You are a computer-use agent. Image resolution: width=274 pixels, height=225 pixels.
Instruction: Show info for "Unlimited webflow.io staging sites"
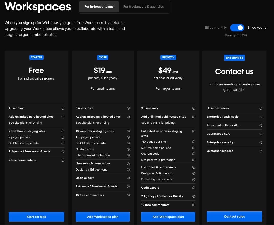tap(194, 131)
